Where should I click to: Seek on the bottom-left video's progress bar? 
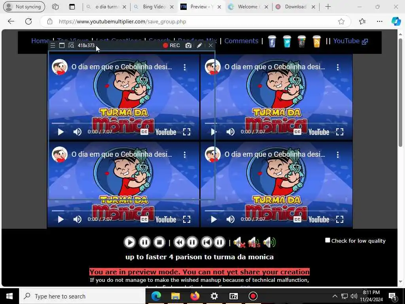pyautogui.click(x=123, y=211)
